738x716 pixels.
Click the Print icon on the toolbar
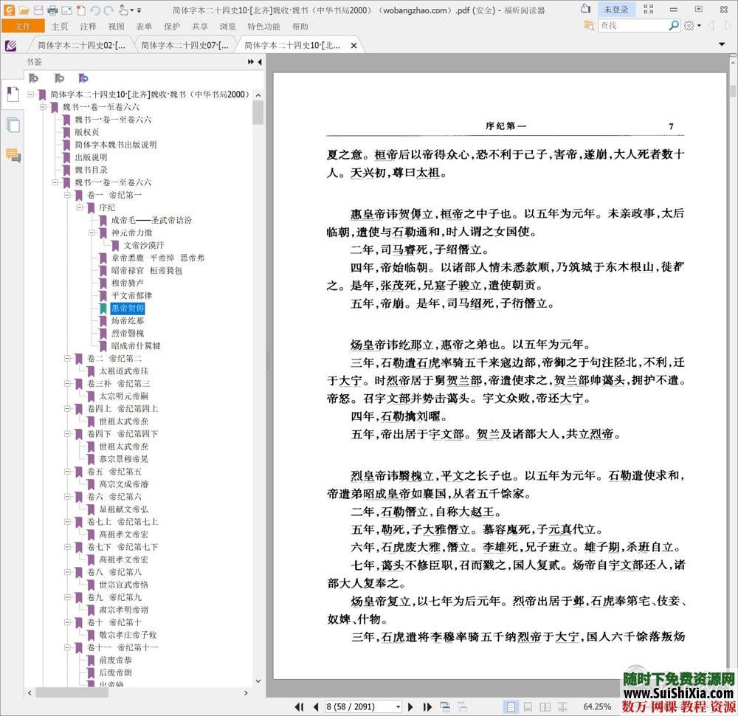[x=52, y=10]
